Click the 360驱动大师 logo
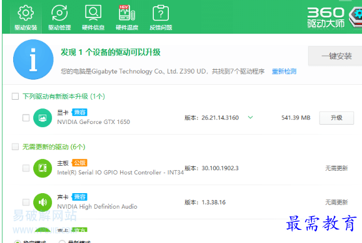This screenshot has width=362, height=243. pyautogui.click(x=334, y=17)
